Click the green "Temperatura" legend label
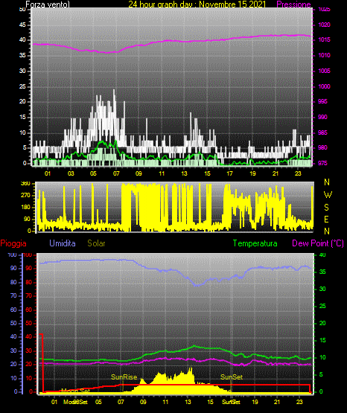Image resolution: width=347 pixels, height=413 pixels. (255, 243)
